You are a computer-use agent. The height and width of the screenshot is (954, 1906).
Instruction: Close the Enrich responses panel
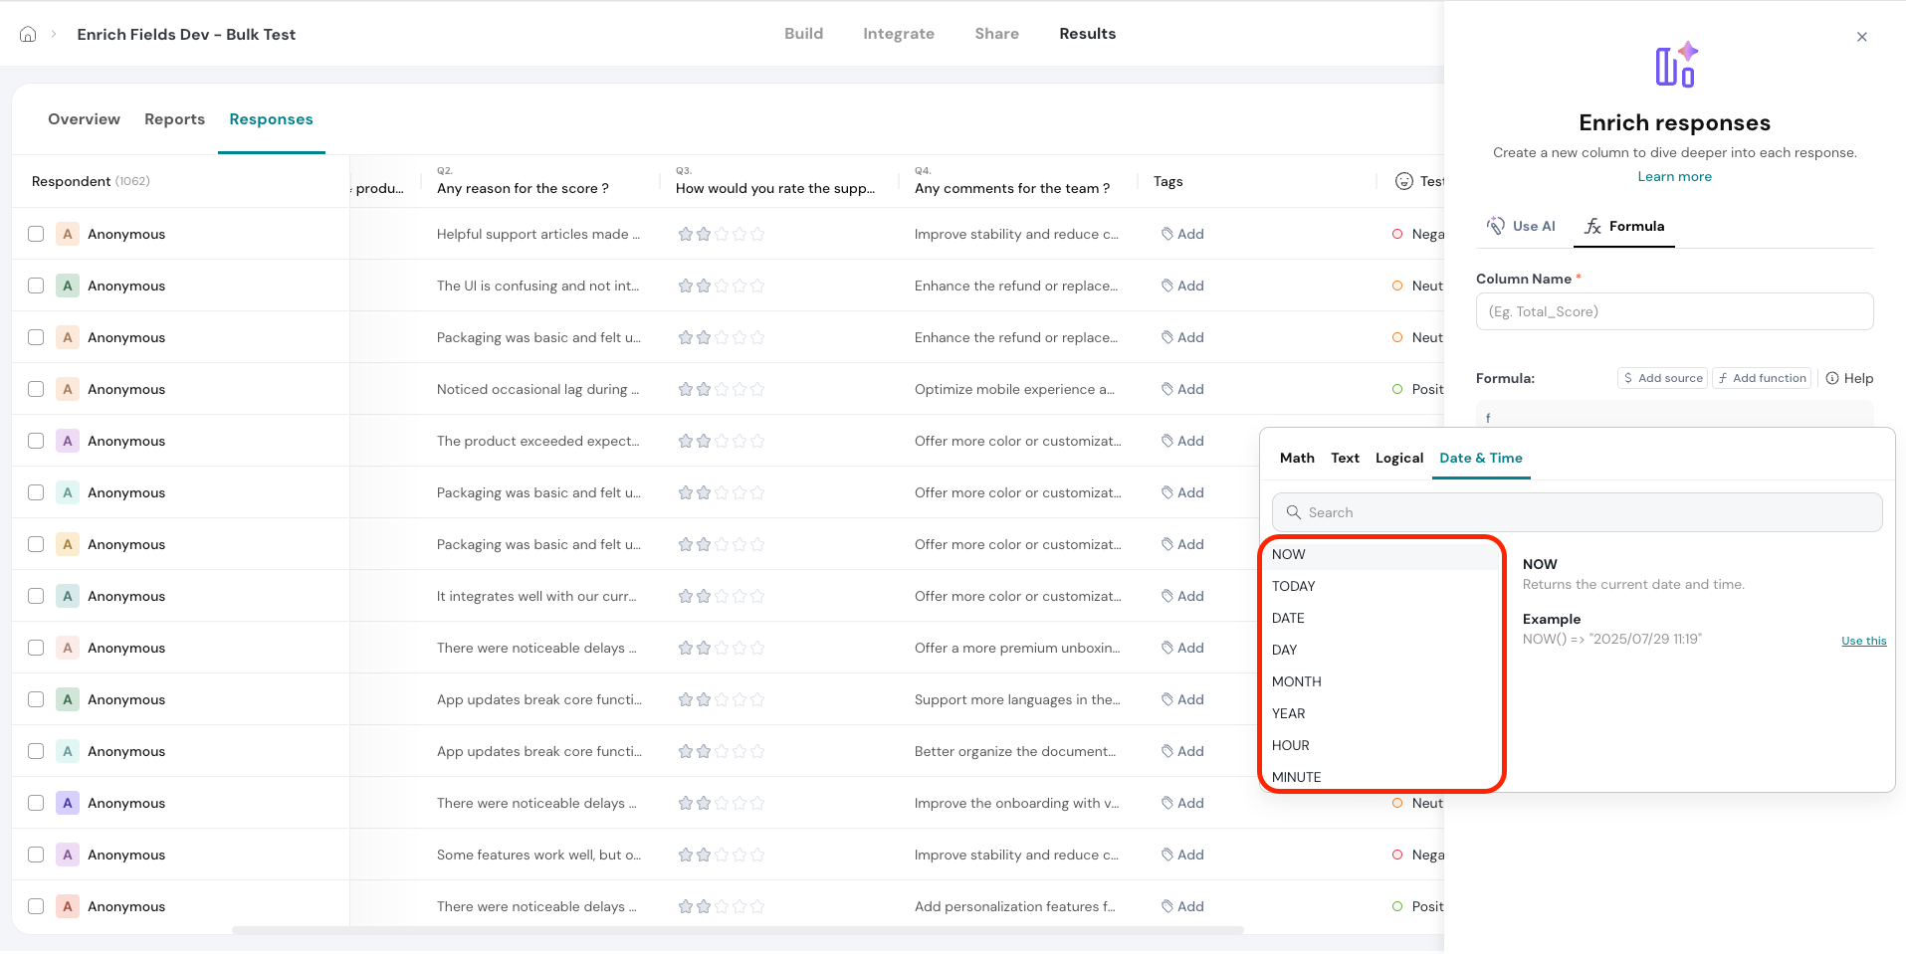point(1861,37)
